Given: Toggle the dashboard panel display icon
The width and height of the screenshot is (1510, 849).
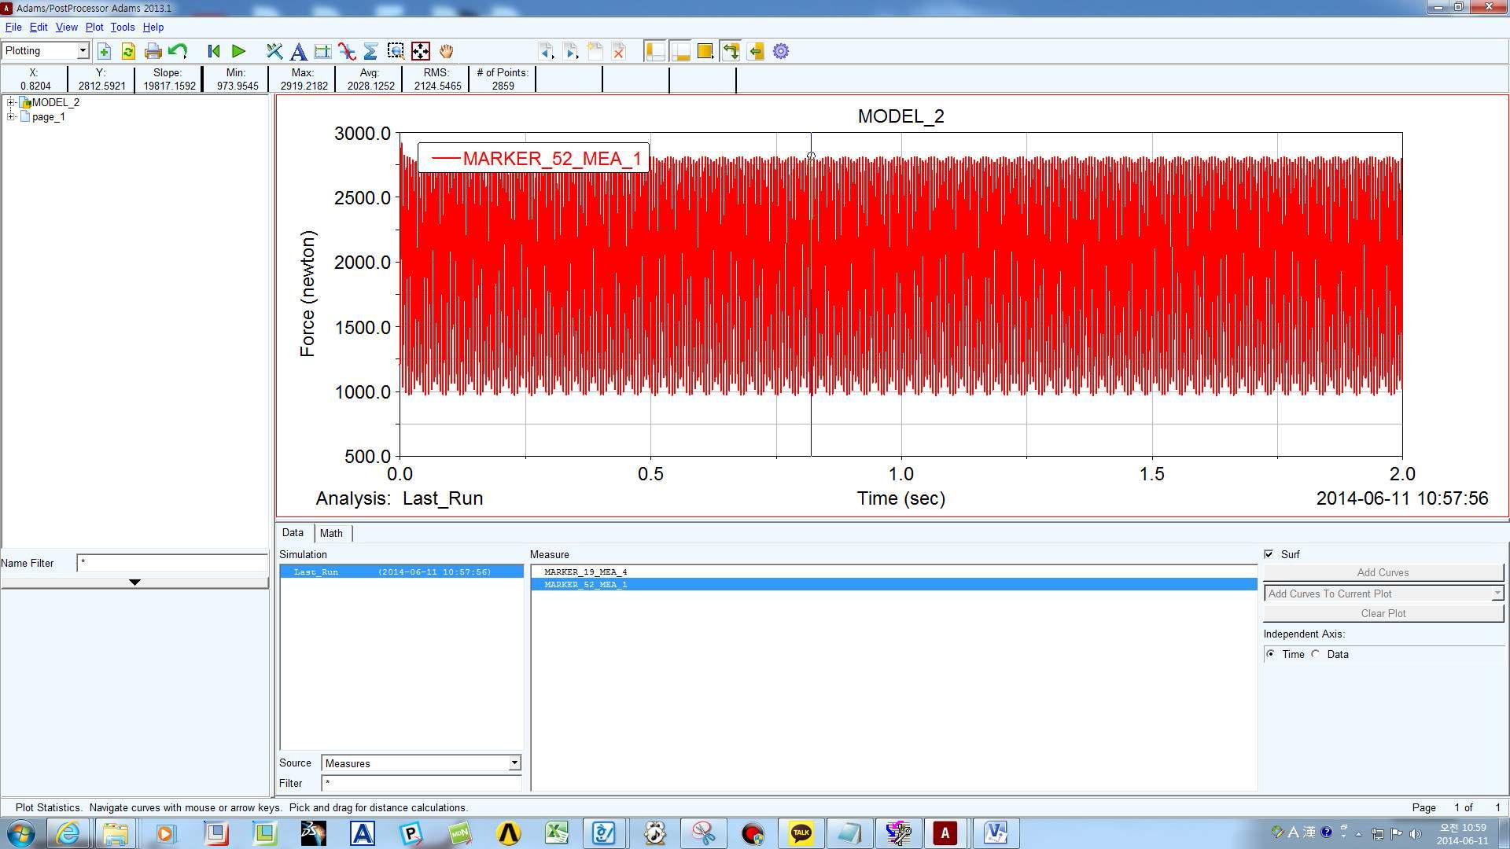Looking at the screenshot, I should pyautogui.click(x=680, y=51).
